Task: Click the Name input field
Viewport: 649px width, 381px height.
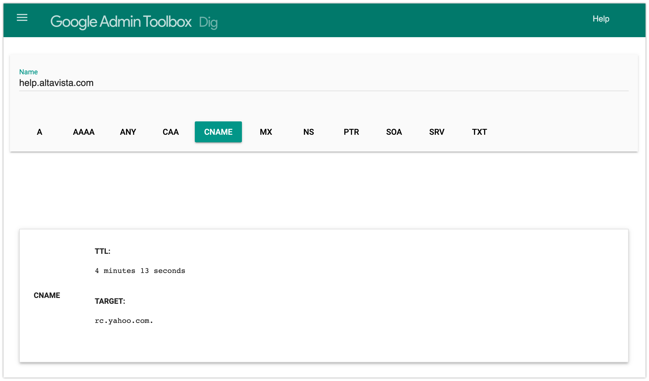Action: pyautogui.click(x=323, y=83)
